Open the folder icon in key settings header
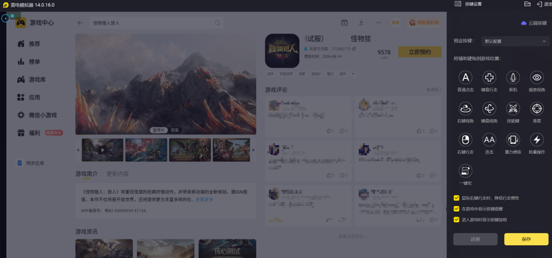552x258 pixels. click(527, 4)
